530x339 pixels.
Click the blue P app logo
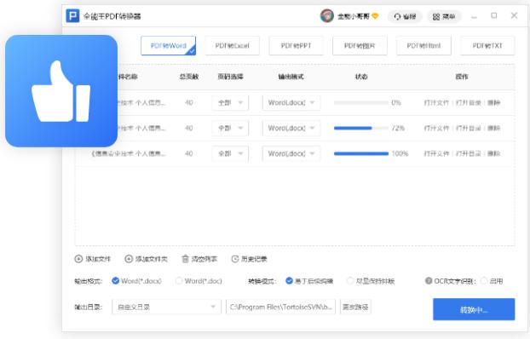(x=72, y=16)
